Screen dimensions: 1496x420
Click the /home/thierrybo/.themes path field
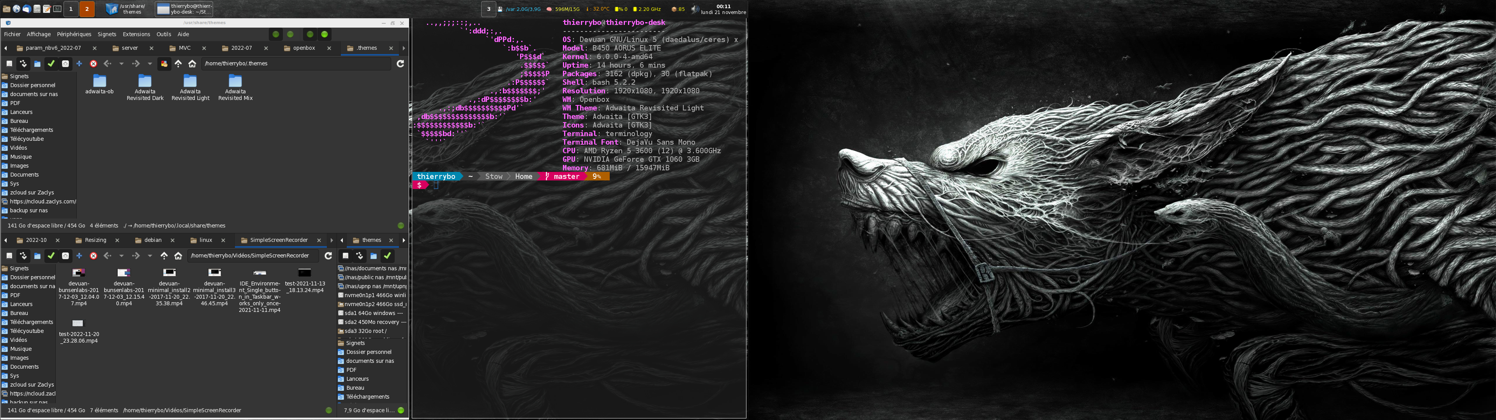296,64
